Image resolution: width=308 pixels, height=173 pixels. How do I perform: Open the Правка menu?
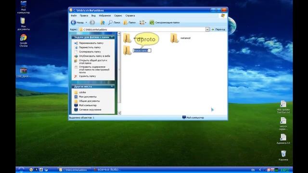click(x=84, y=15)
